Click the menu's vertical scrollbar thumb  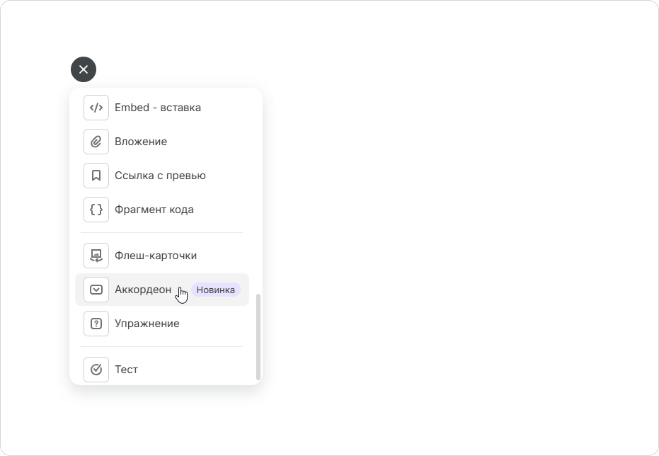click(258, 336)
